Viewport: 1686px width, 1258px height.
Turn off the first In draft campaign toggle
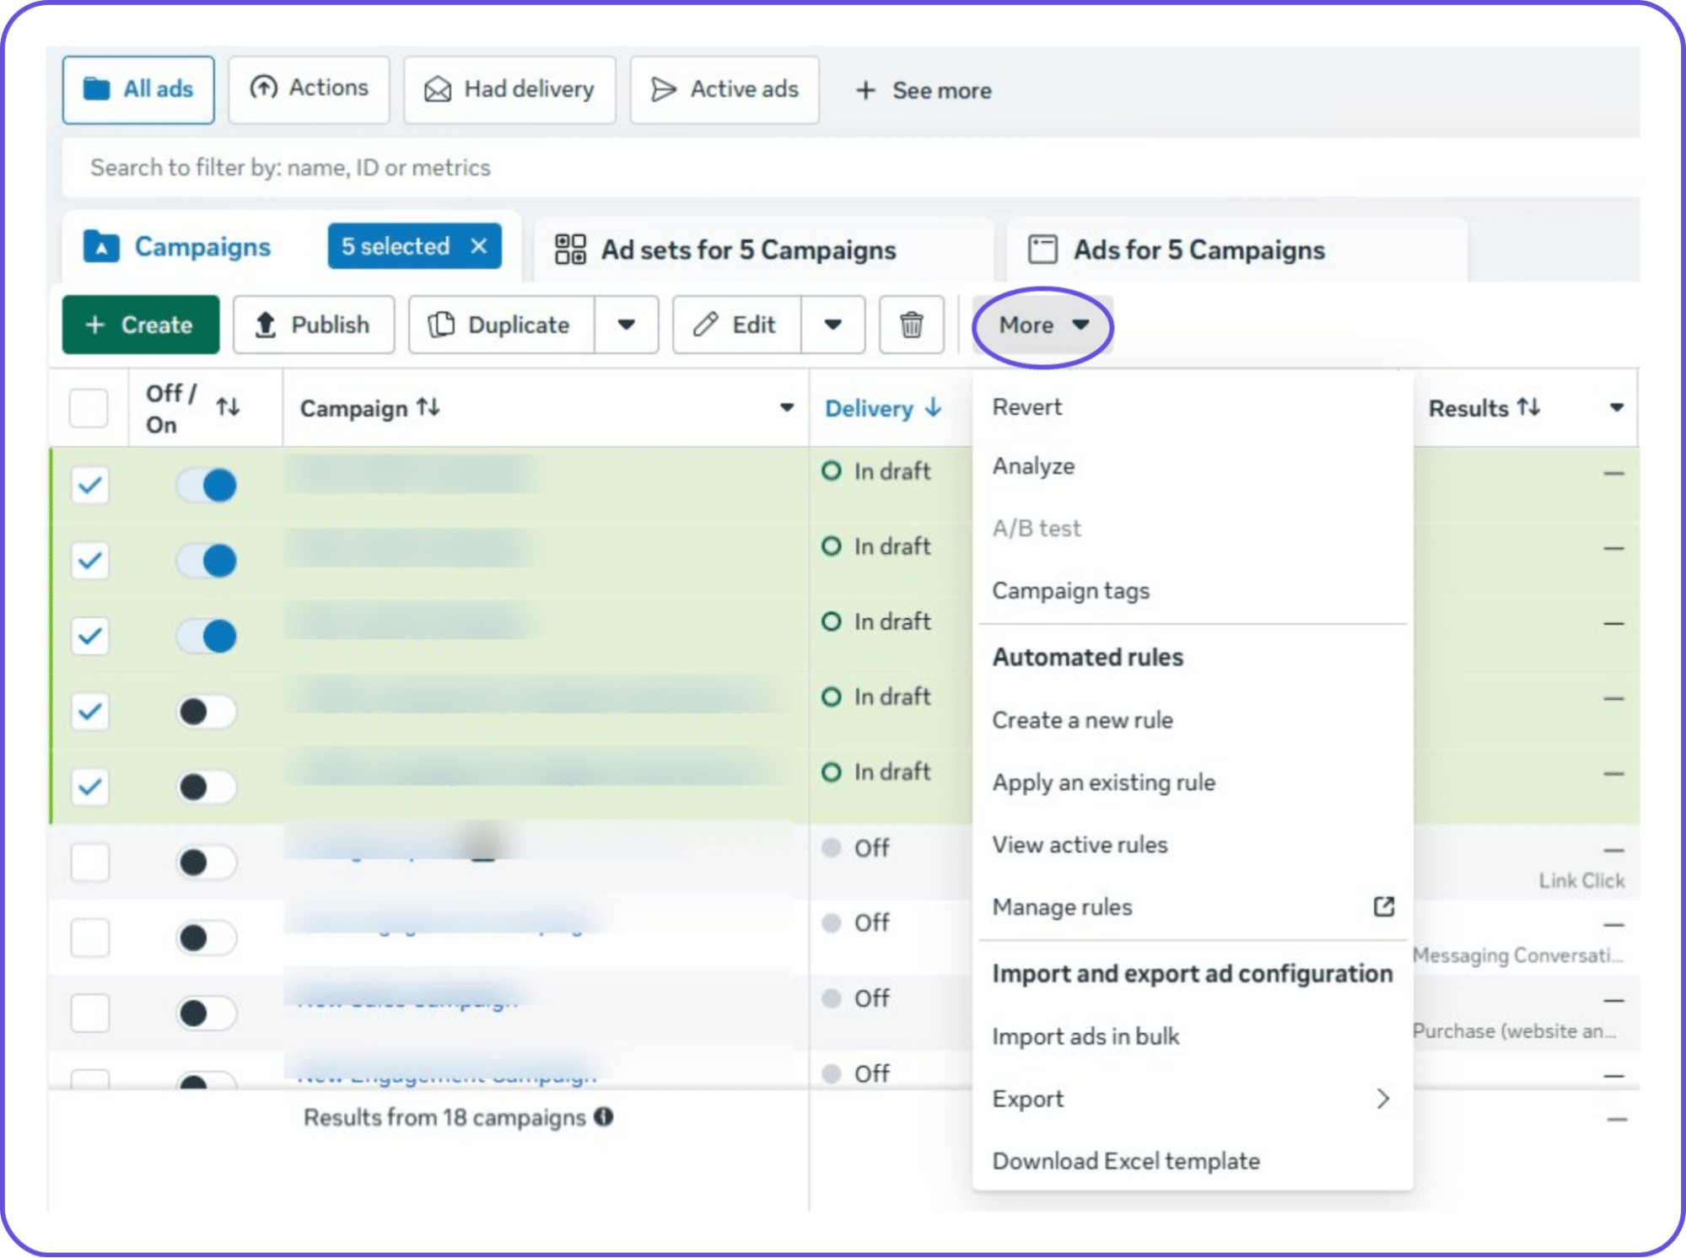point(207,485)
